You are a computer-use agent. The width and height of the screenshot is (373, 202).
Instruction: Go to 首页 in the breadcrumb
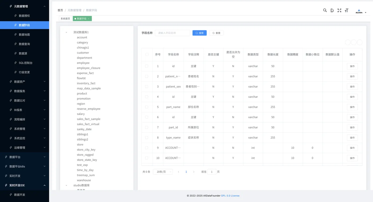tap(60, 10)
